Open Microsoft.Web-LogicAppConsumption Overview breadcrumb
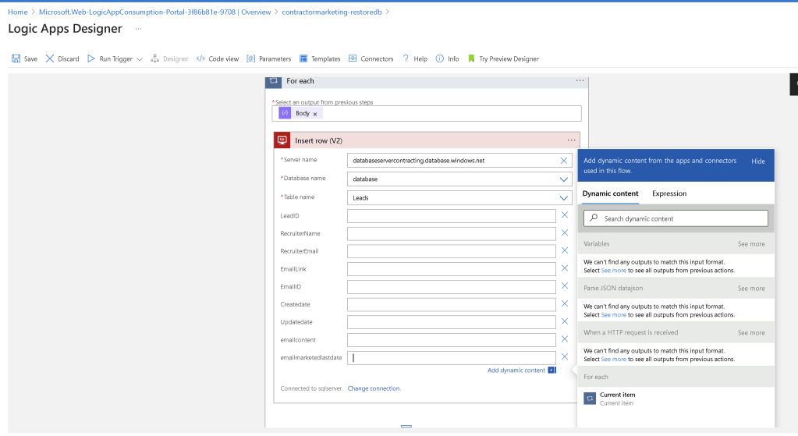798x436 pixels. click(x=154, y=12)
